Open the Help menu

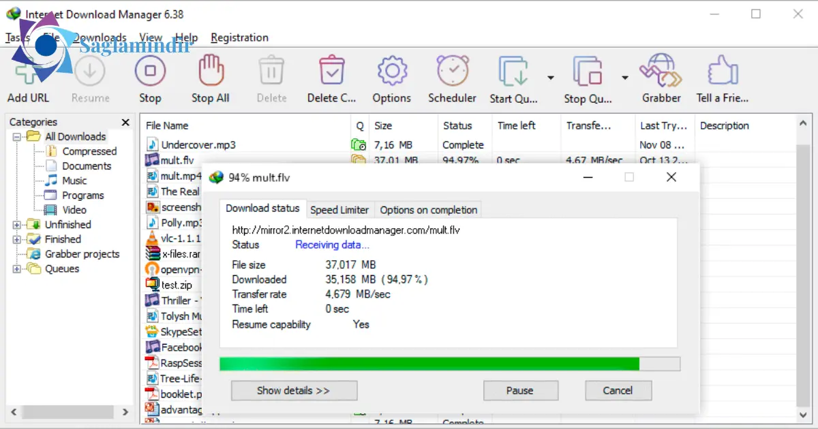pos(186,37)
